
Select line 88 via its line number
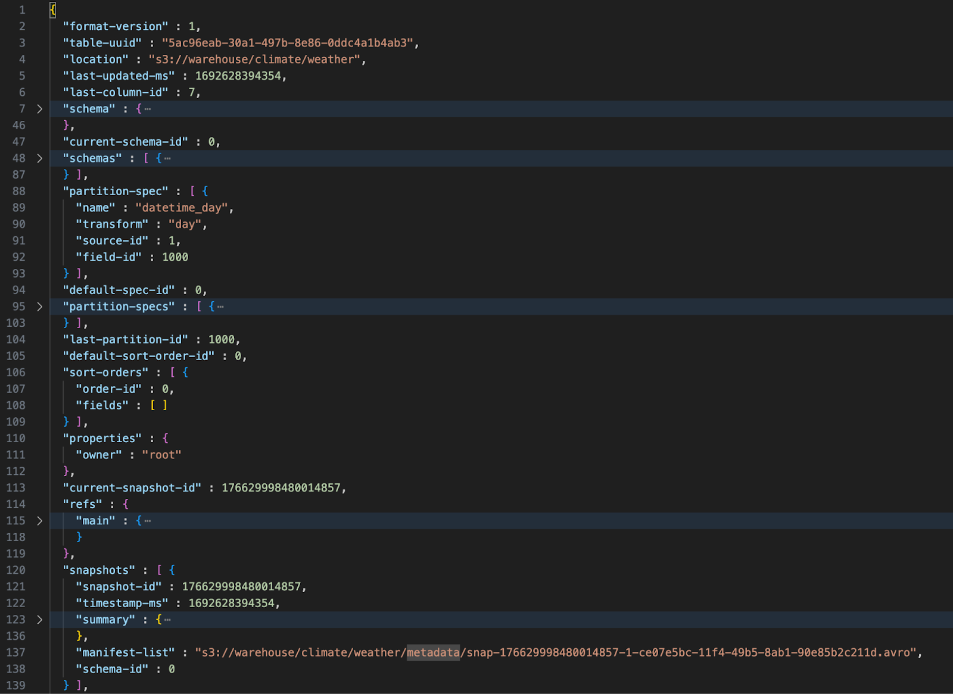pyautogui.click(x=19, y=191)
